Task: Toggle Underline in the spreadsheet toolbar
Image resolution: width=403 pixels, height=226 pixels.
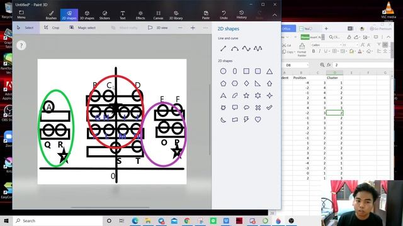Action: point(326,51)
